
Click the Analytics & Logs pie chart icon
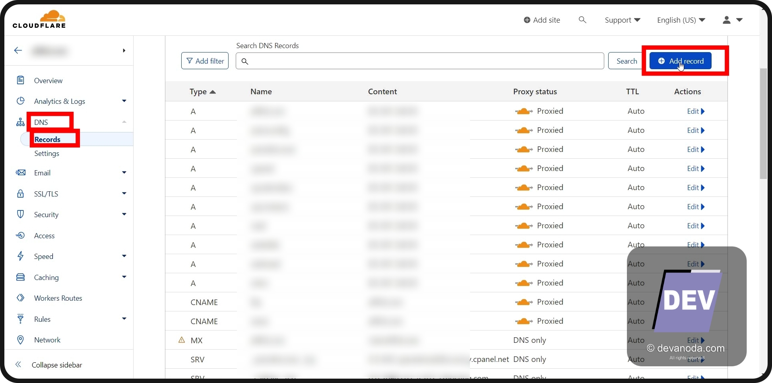20,101
